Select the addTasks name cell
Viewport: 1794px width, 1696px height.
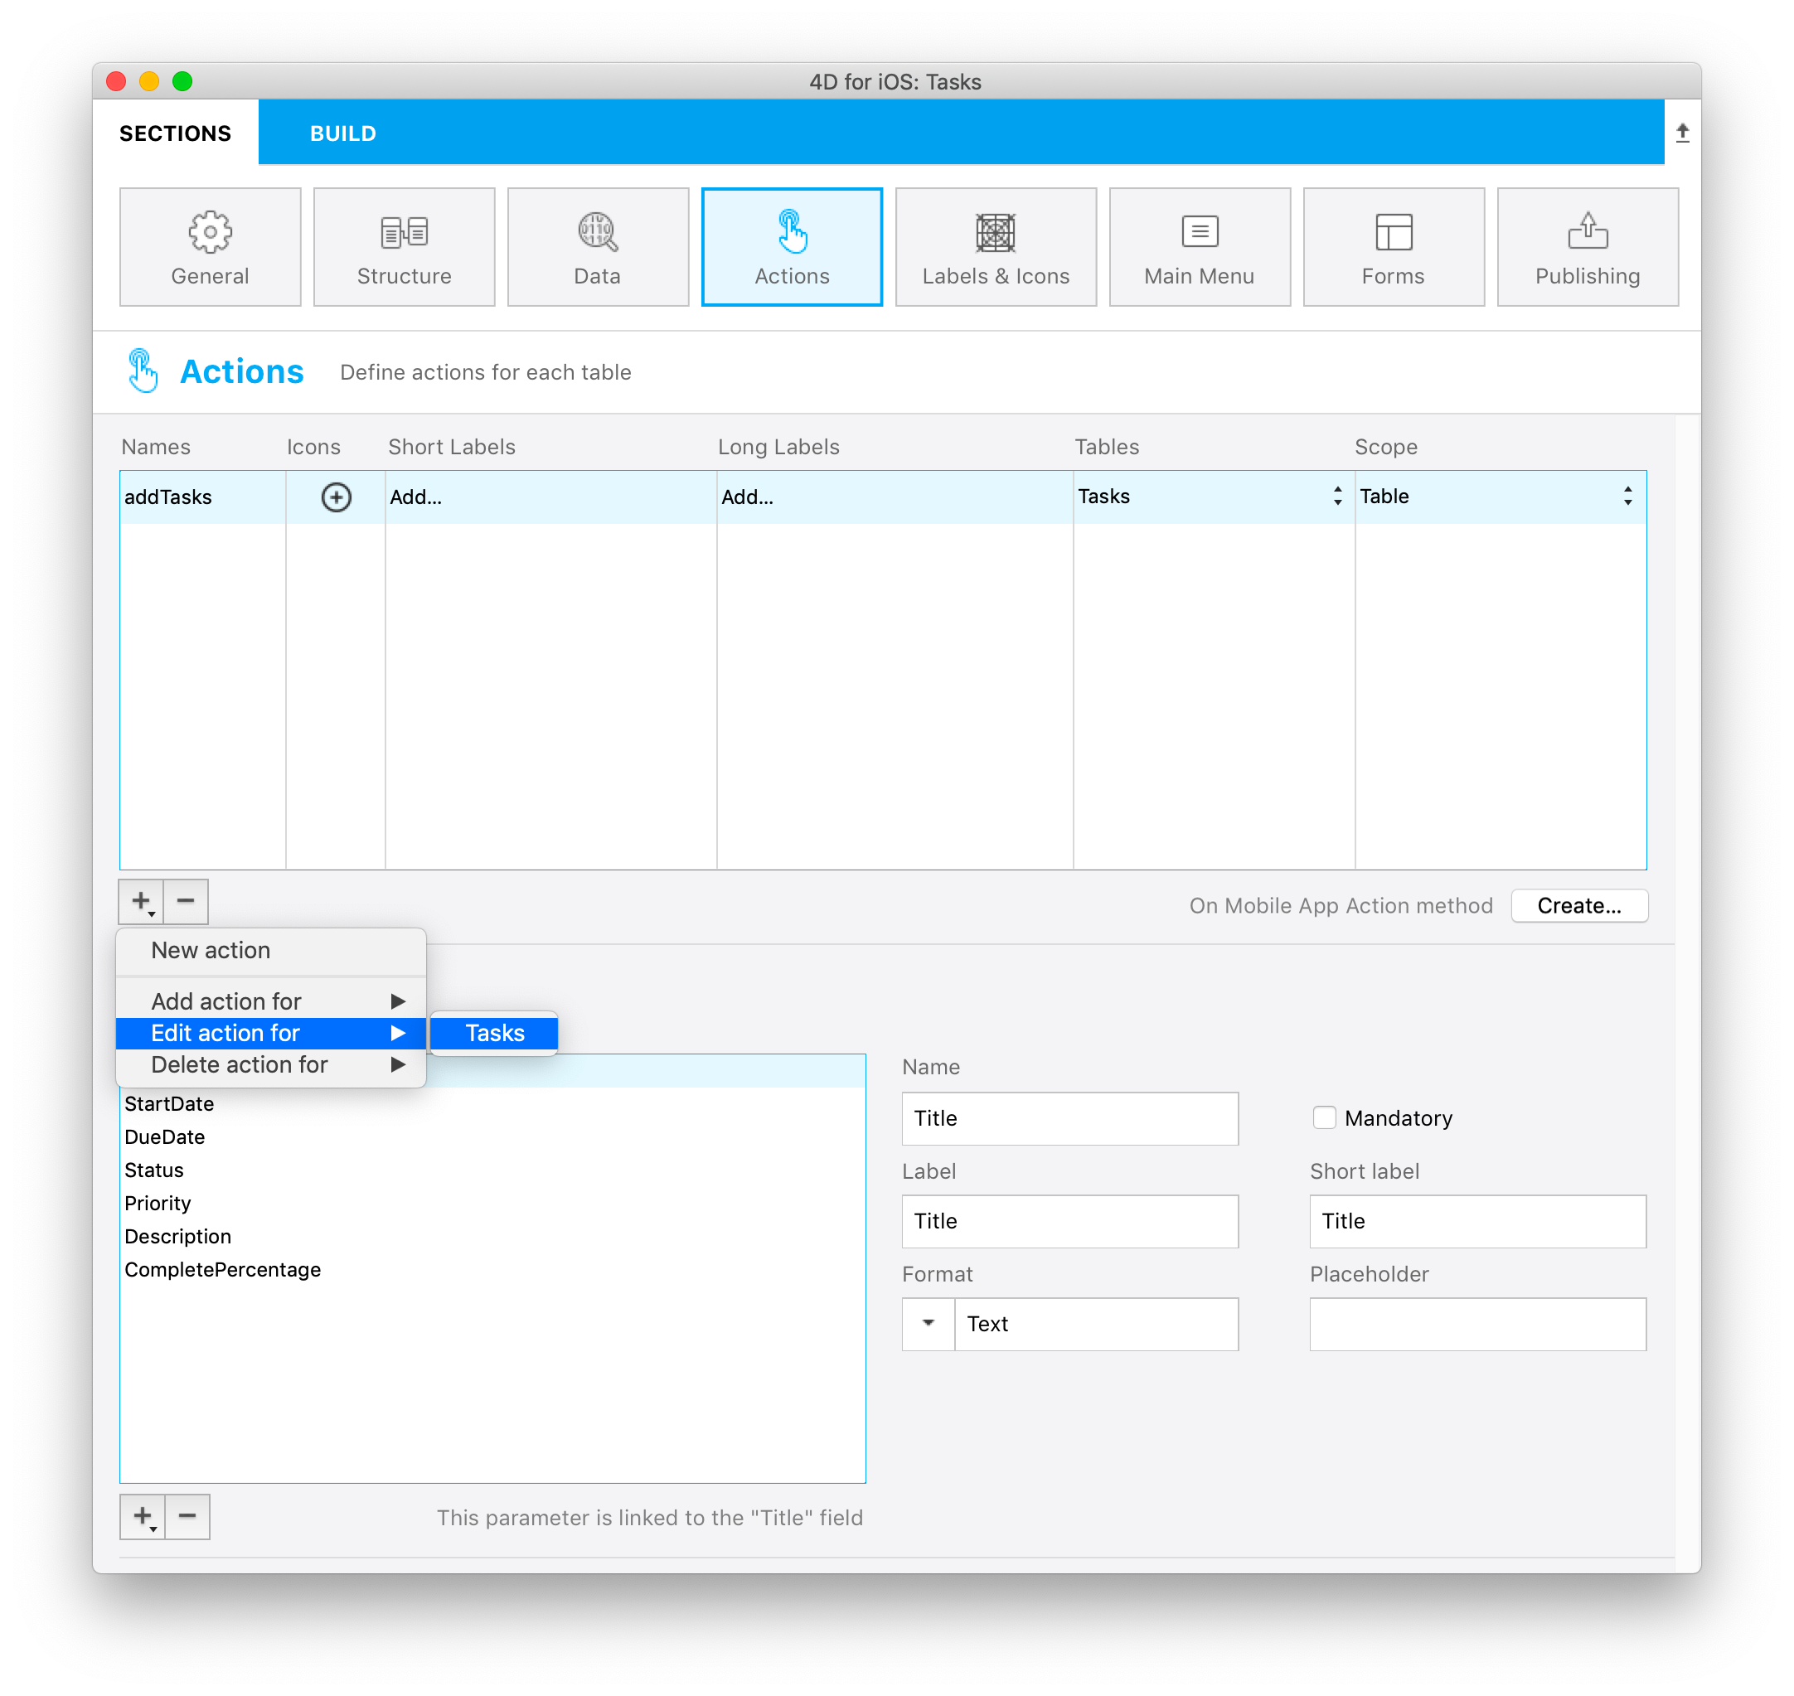point(202,497)
